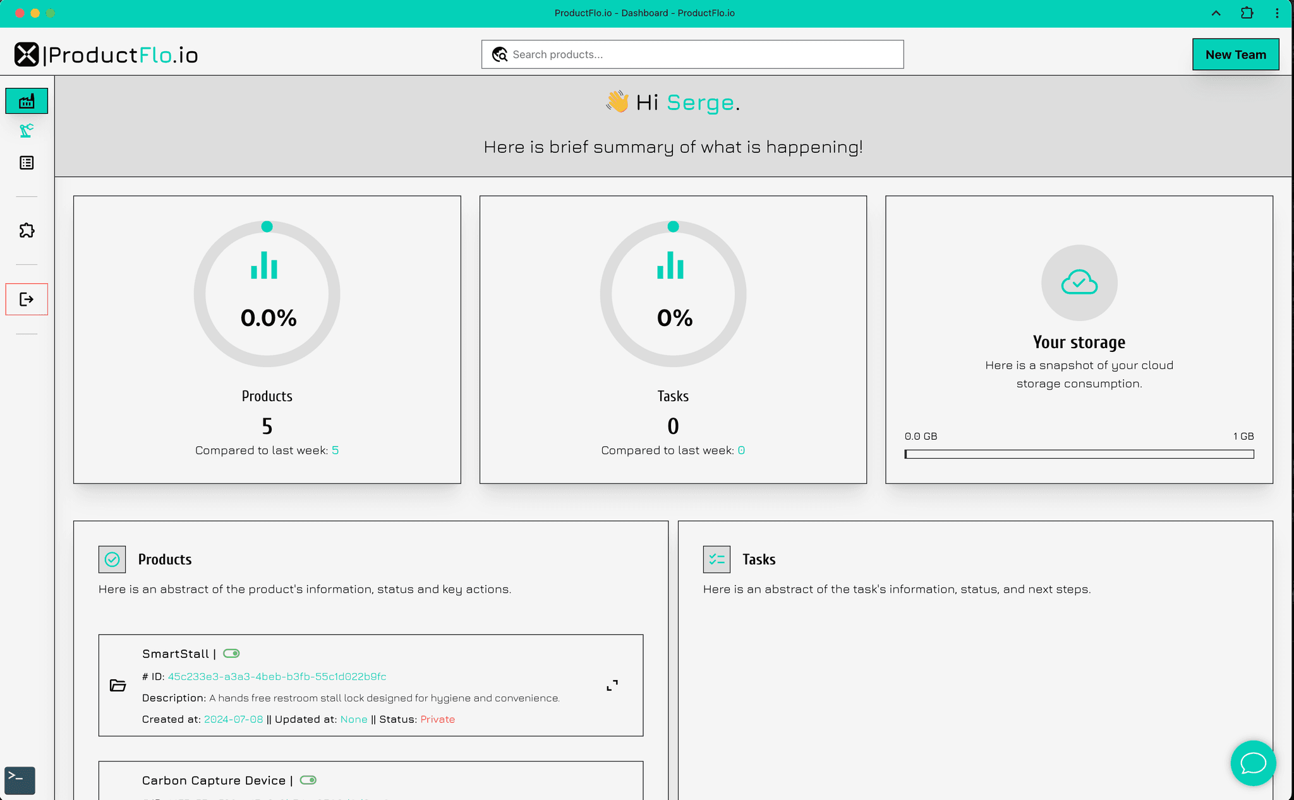The width and height of the screenshot is (1294, 800).
Task: Click the cloud storage check icon
Action: tap(1079, 282)
